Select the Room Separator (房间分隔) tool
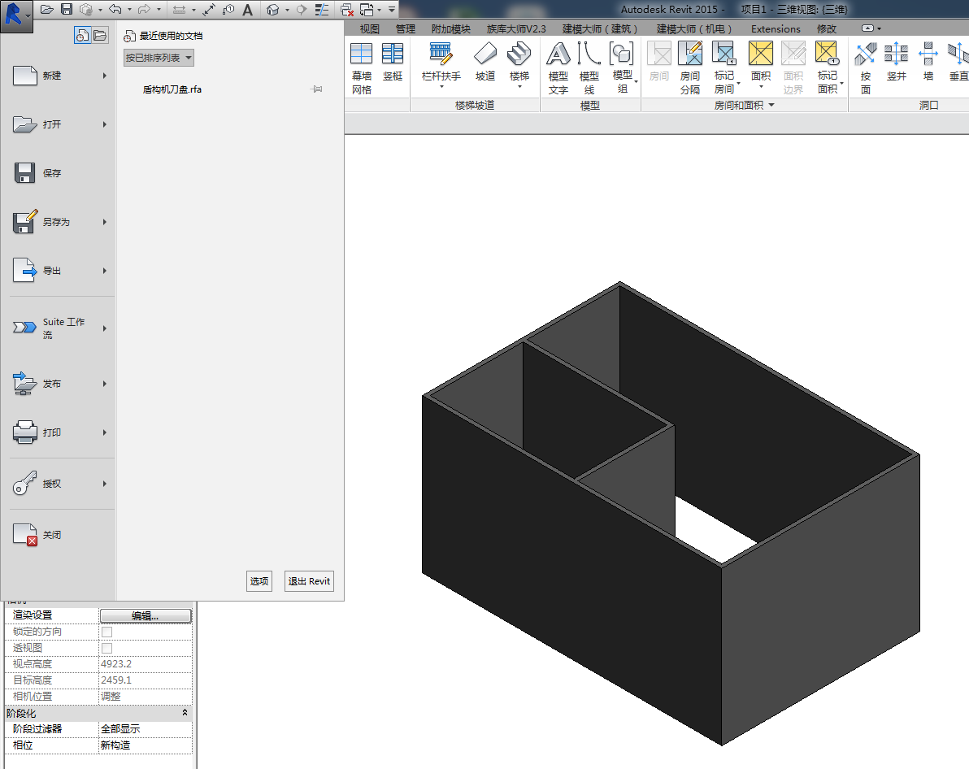 coord(689,68)
